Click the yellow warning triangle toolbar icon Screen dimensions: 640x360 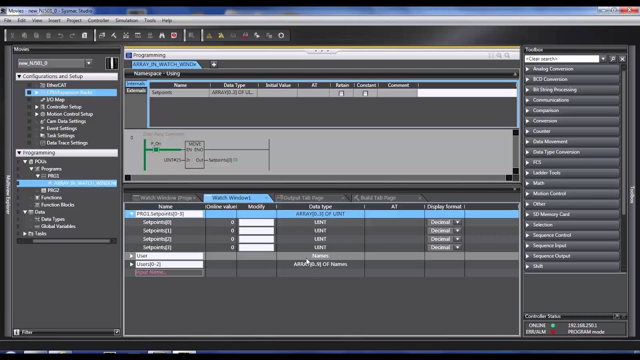click(209, 35)
